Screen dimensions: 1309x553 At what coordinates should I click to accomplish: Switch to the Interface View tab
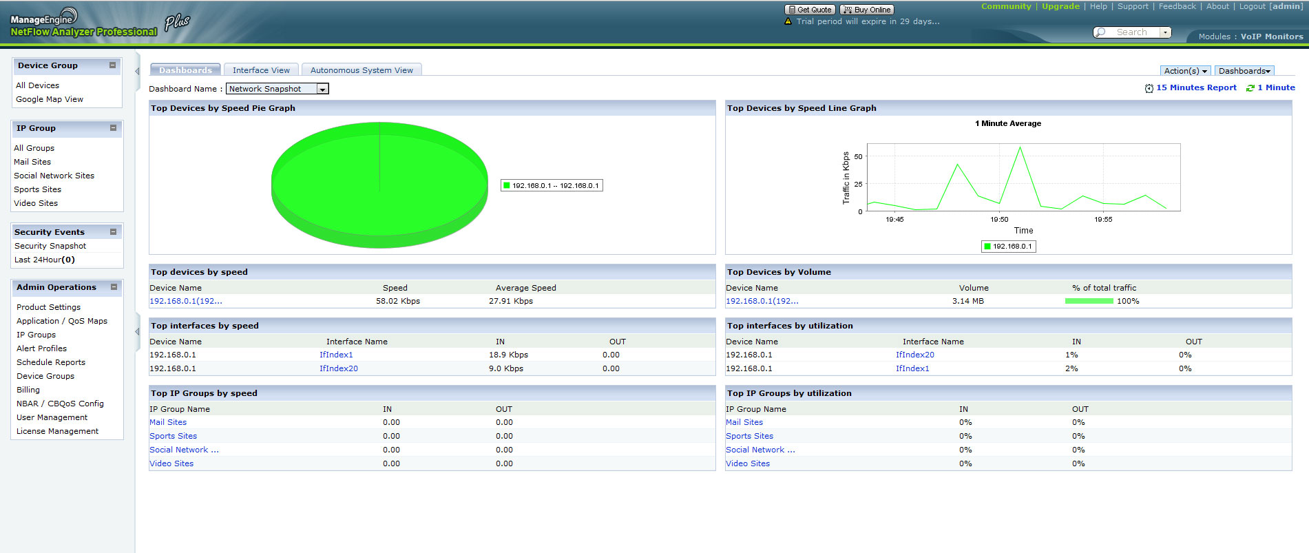pos(261,70)
